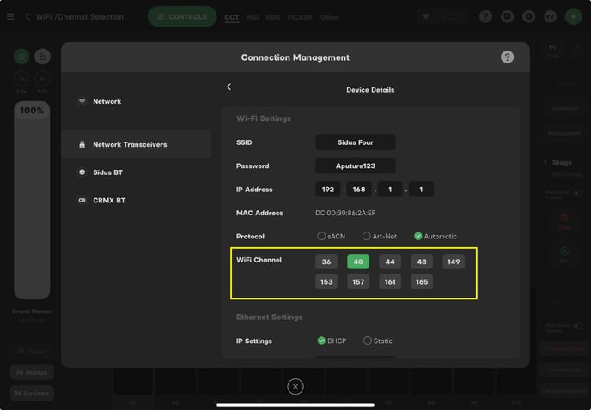Edit the second IP octet 168
Screen dimensions: 591x410
pyautogui.click(x=359, y=190)
